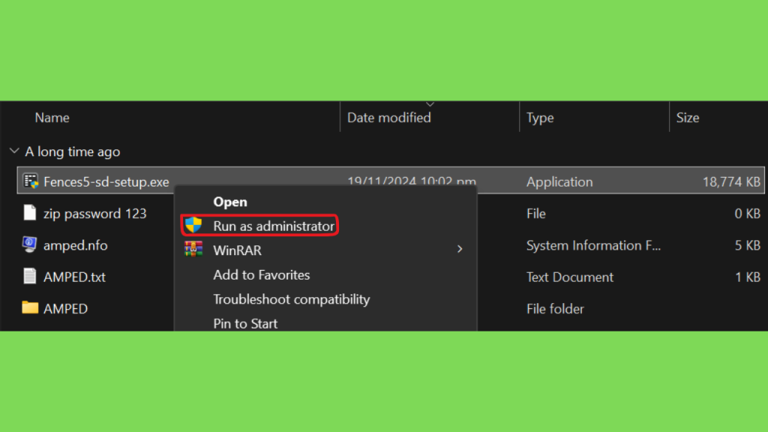Select Add to Favorites
Image resolution: width=768 pixels, height=432 pixels.
[x=262, y=274]
